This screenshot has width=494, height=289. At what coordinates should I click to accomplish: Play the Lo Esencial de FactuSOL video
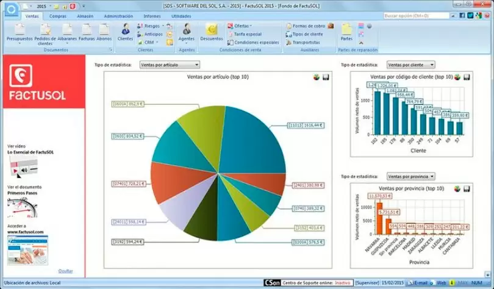click(24, 166)
